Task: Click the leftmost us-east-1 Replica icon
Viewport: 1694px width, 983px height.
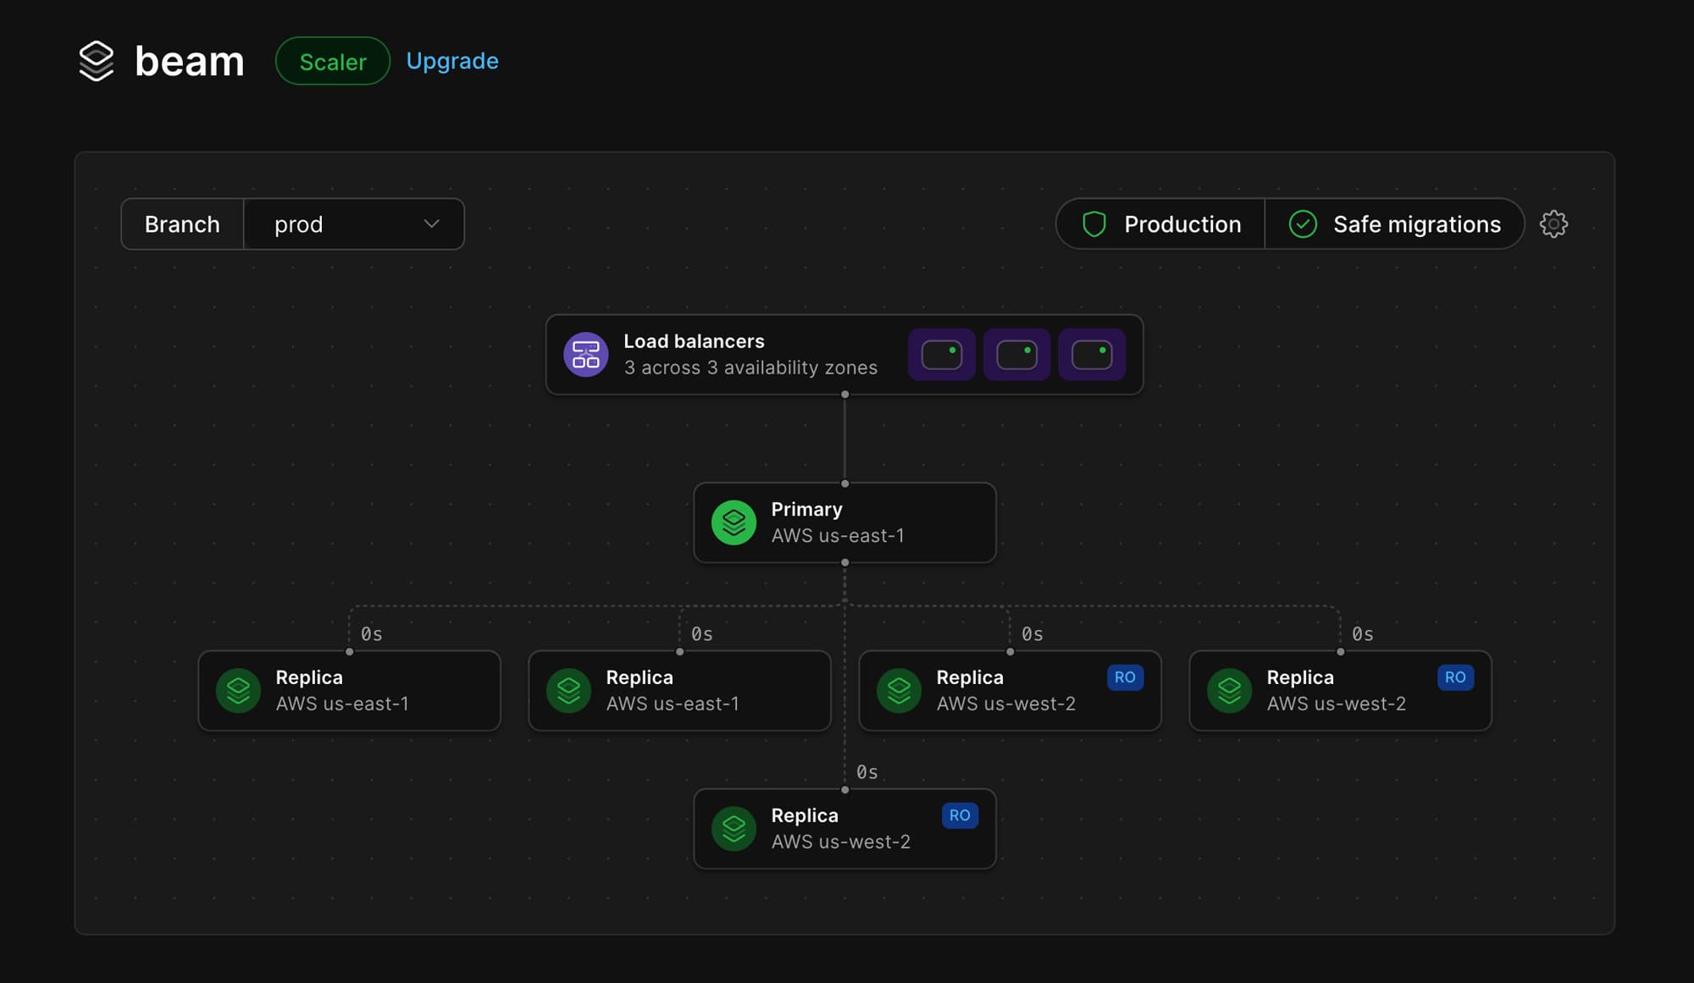Action: (x=239, y=691)
